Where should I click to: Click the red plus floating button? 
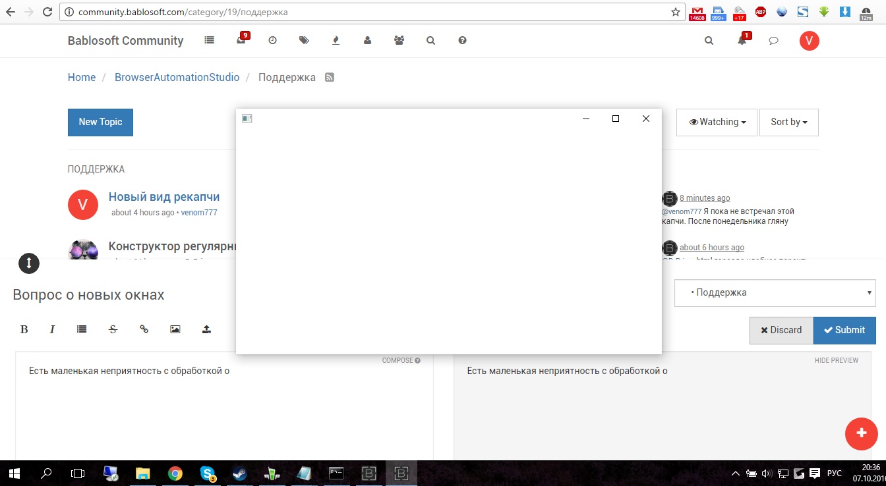click(x=862, y=433)
